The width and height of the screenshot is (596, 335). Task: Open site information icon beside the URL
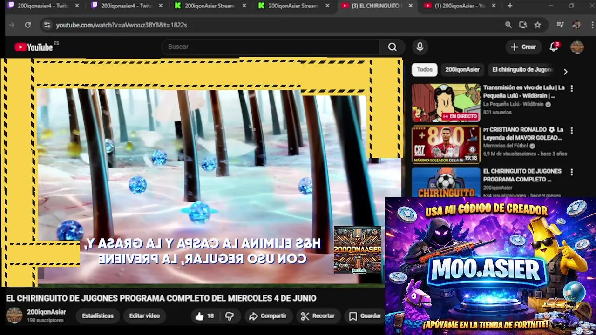click(x=47, y=25)
